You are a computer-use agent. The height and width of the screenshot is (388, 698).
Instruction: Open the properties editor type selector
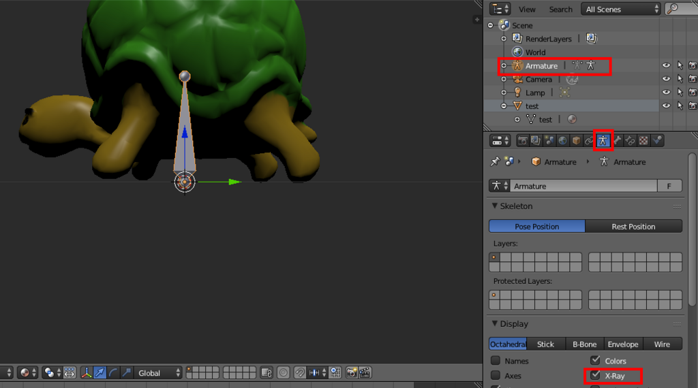coord(500,141)
